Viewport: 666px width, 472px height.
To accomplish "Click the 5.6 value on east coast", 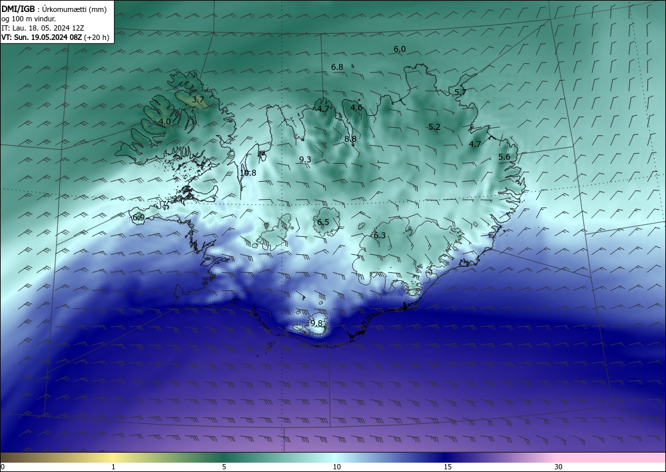I will tap(504, 157).
